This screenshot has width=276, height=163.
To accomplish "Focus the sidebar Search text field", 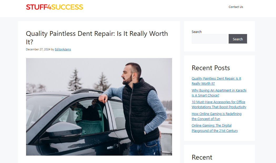I will 209,39.
